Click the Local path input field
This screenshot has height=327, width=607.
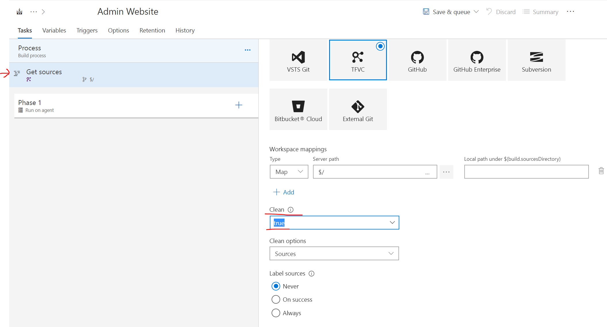[x=526, y=172]
